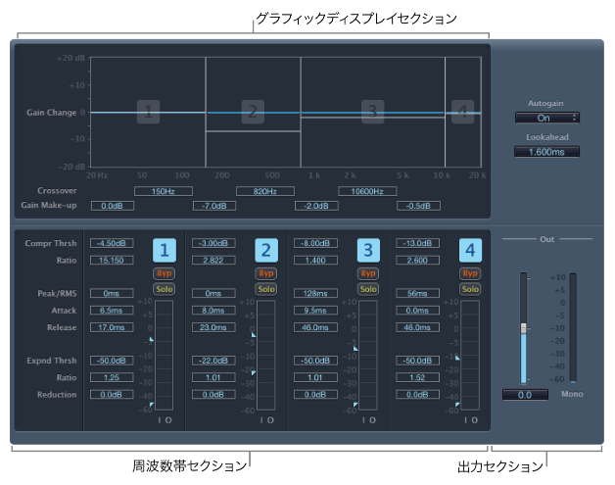The image size is (615, 485).
Task: Bypass band 1 with Byp button
Action: click(x=165, y=273)
